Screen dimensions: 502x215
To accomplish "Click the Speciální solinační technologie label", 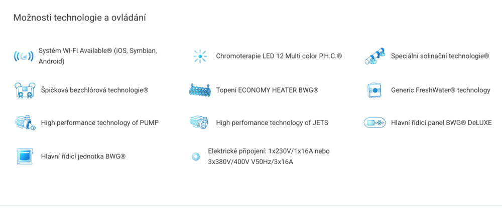I will [440, 56].
